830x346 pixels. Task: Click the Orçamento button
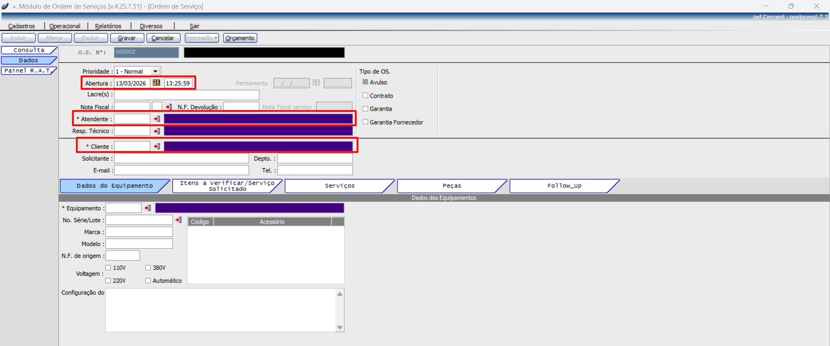point(240,38)
